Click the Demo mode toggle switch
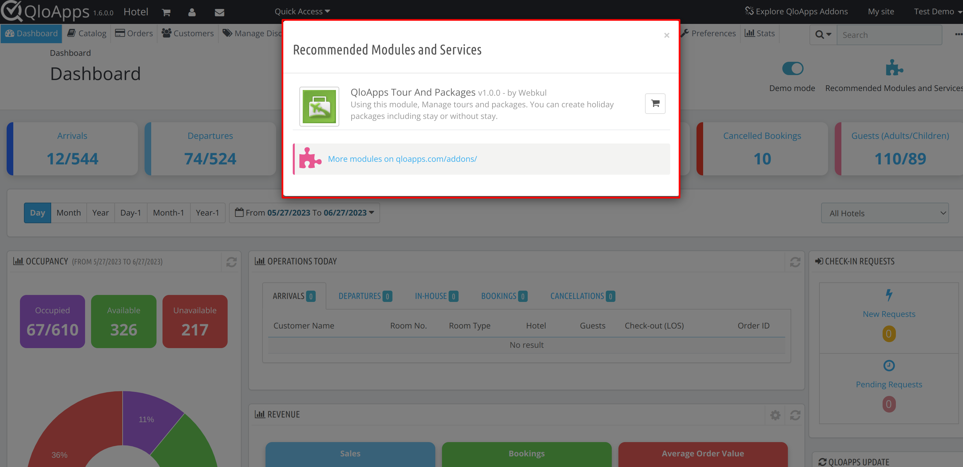 793,68
